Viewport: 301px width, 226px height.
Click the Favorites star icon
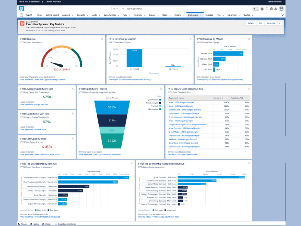(x=254, y=9)
